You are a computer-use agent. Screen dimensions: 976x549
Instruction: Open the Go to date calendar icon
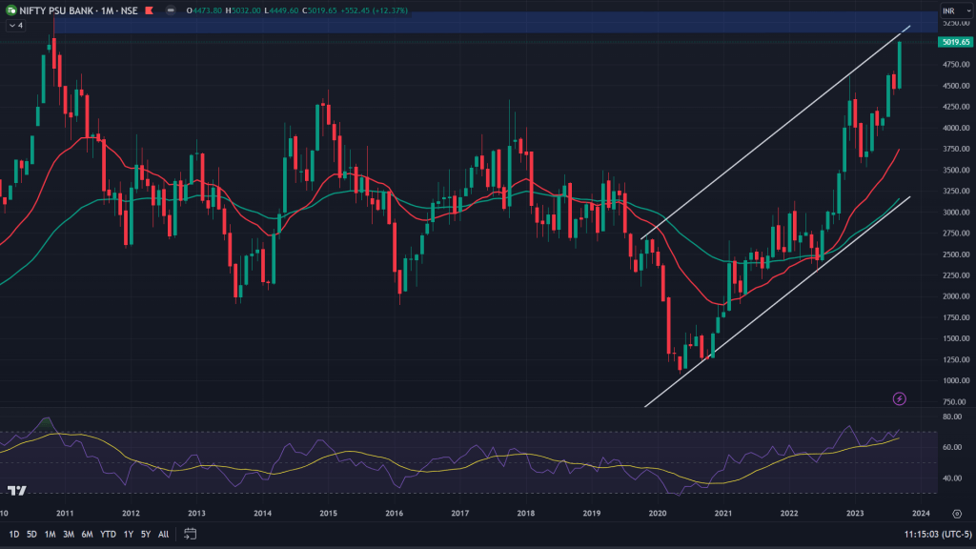tap(191, 534)
